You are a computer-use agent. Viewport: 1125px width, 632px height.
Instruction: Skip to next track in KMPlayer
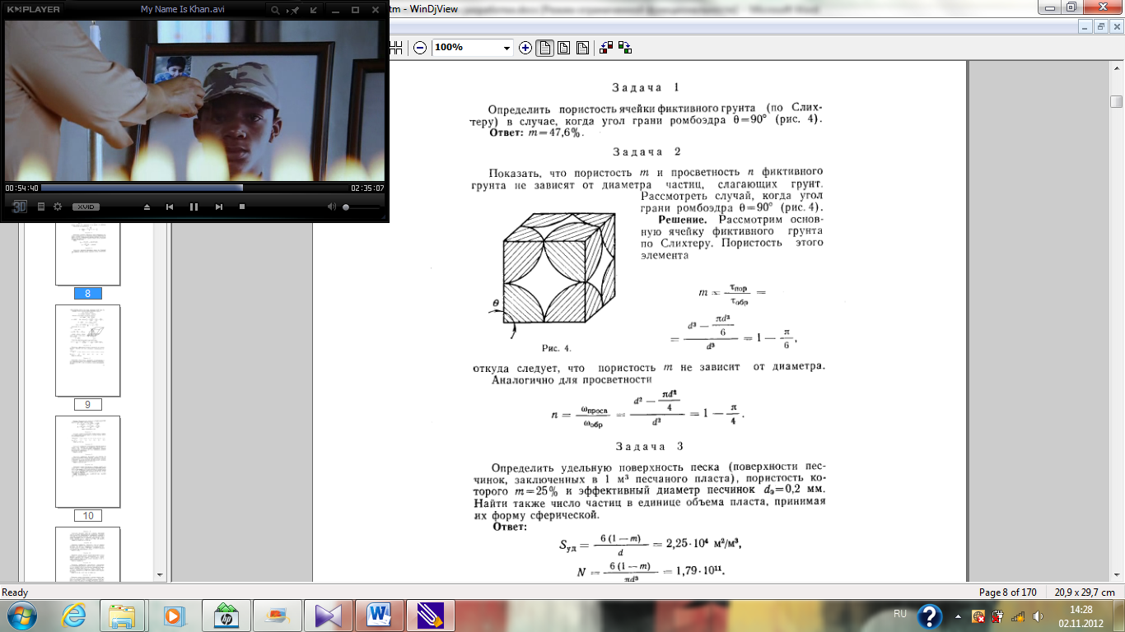coord(218,207)
